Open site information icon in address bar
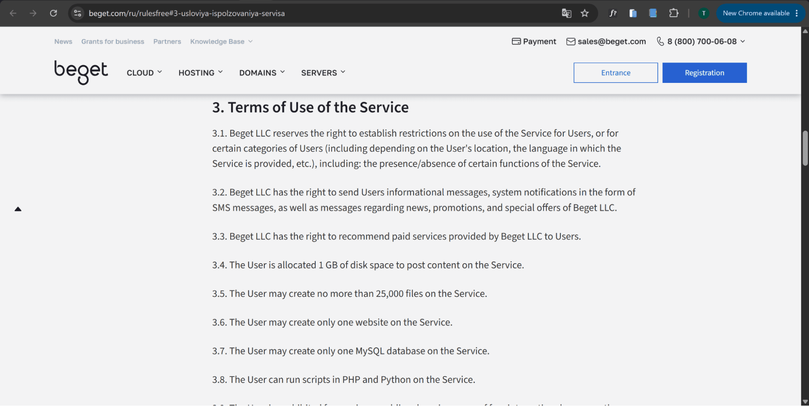Image resolution: width=809 pixels, height=406 pixels. (x=78, y=13)
